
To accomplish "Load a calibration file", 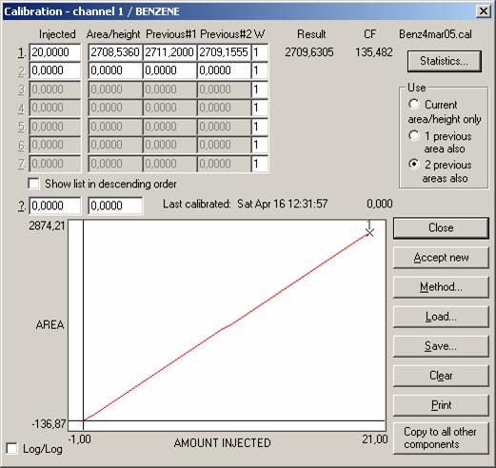I will coord(441,317).
